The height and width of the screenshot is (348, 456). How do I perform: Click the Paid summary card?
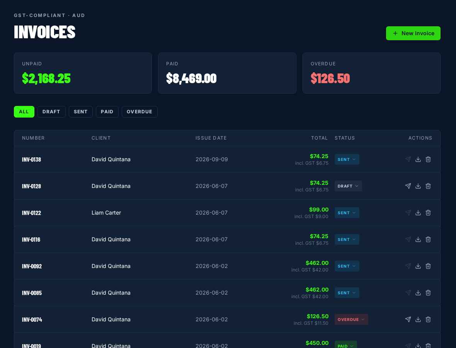[227, 73]
